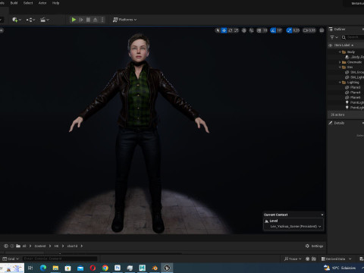Viewport: 364px width, 273px height.
Task: Open the camera speed setting
Action: pos(309,30)
